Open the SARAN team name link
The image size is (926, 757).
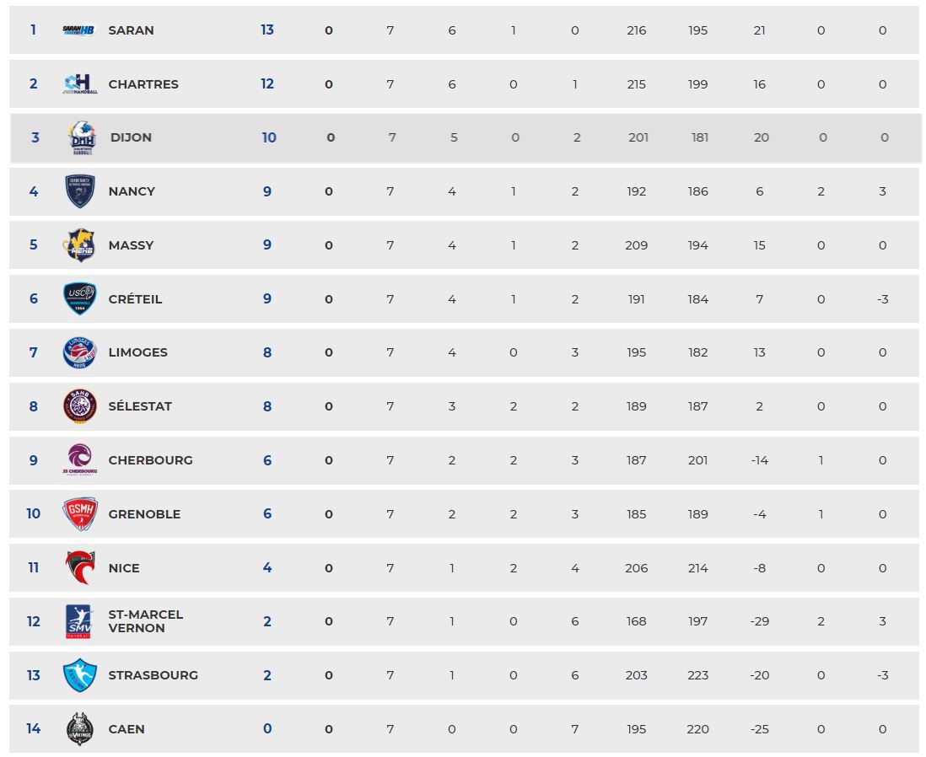(131, 30)
